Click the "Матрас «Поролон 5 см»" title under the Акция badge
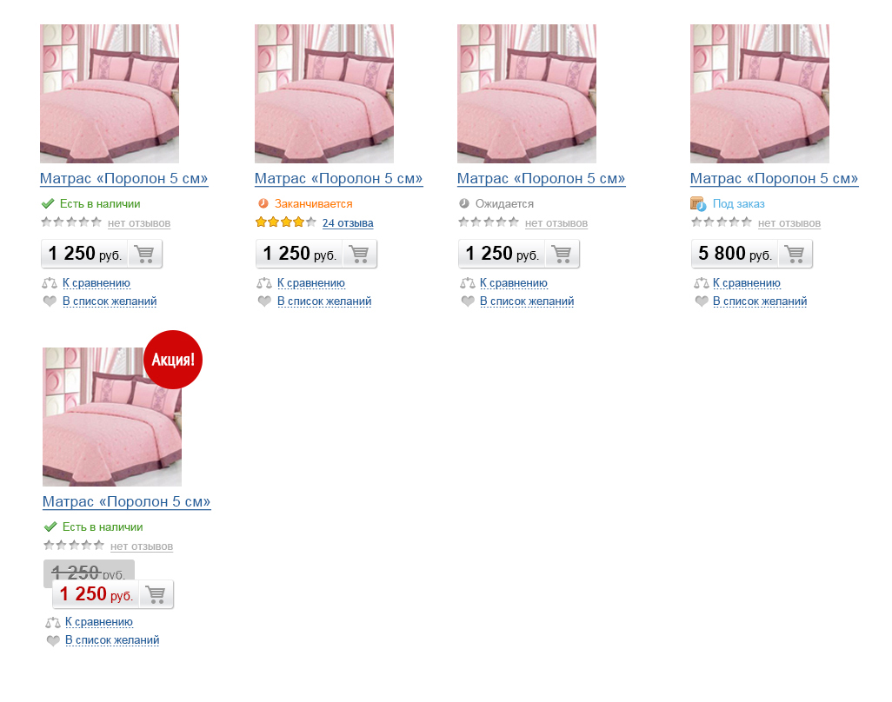This screenshot has height=702, width=892. (126, 502)
